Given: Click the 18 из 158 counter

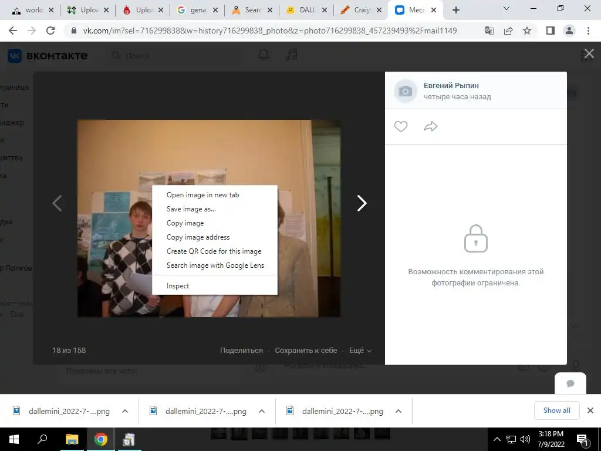Looking at the screenshot, I should (69, 351).
